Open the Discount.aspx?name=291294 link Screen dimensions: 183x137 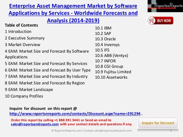click(75, 114)
